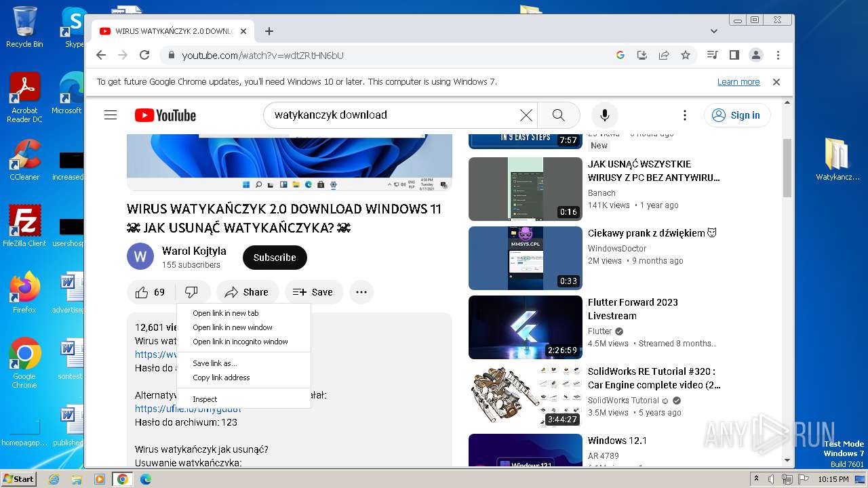The image size is (868, 488).
Task: Click the share page icon in the address bar
Action: pyautogui.click(x=664, y=55)
